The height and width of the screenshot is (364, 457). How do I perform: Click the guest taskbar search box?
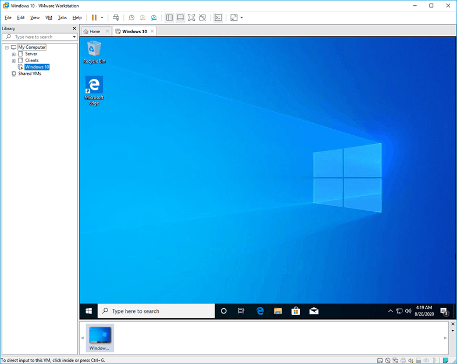tap(156, 311)
